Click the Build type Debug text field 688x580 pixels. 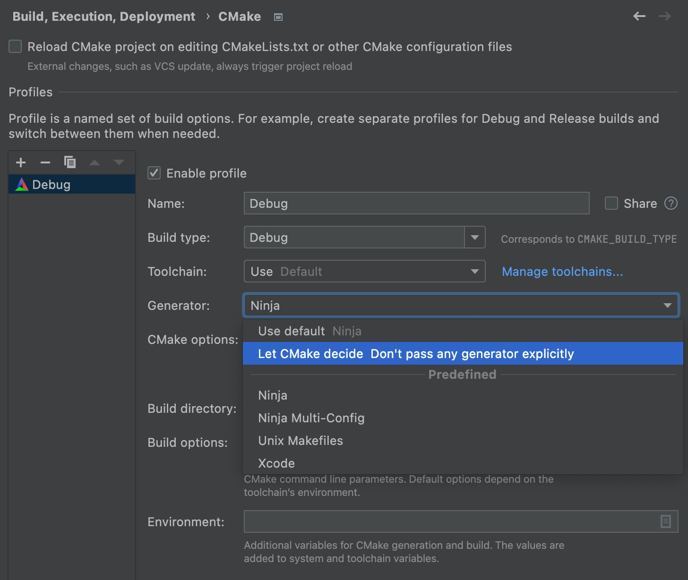tap(354, 237)
